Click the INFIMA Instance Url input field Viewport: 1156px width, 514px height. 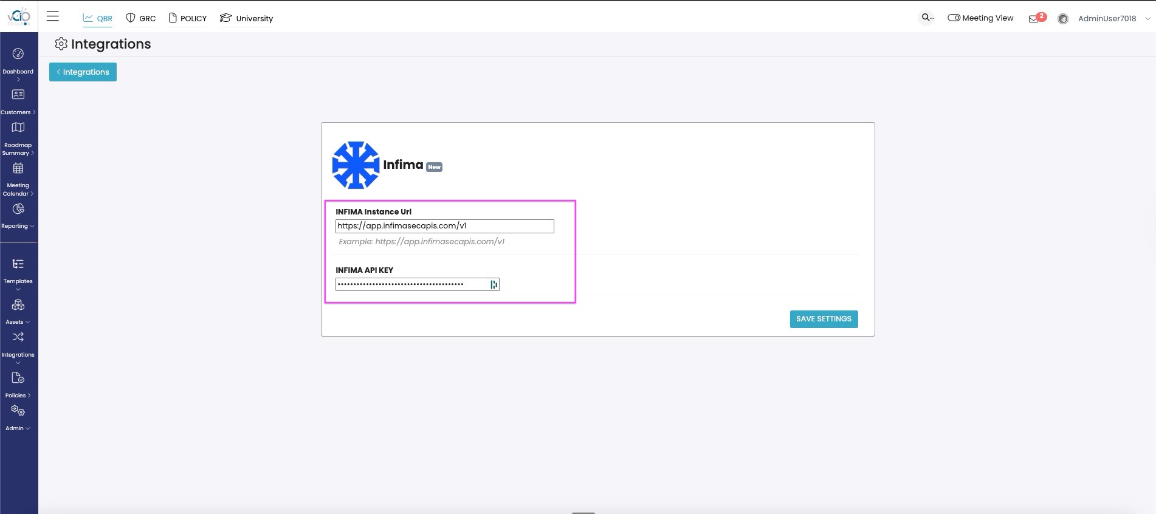click(x=445, y=226)
